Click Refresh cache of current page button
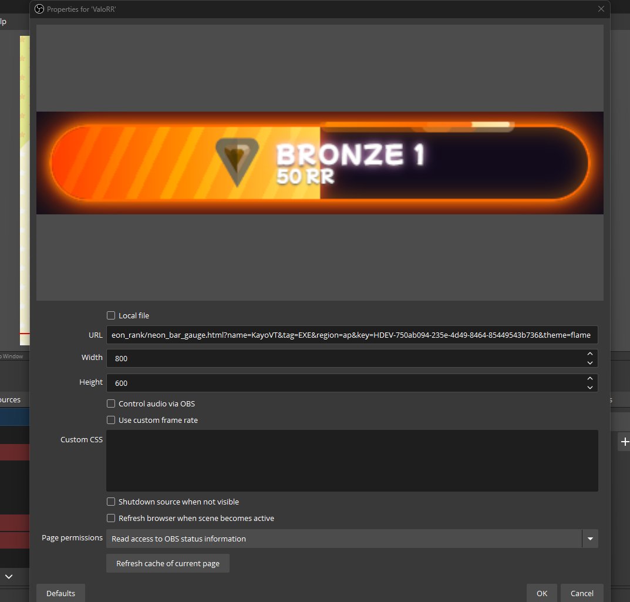 point(168,563)
